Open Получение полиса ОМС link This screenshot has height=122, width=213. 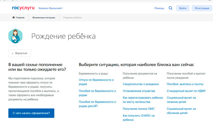pyautogui.click(x=138, y=109)
